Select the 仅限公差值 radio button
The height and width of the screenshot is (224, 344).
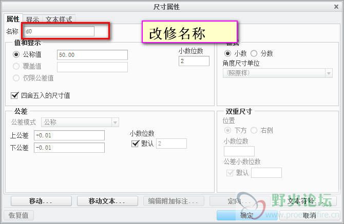(x=16, y=78)
